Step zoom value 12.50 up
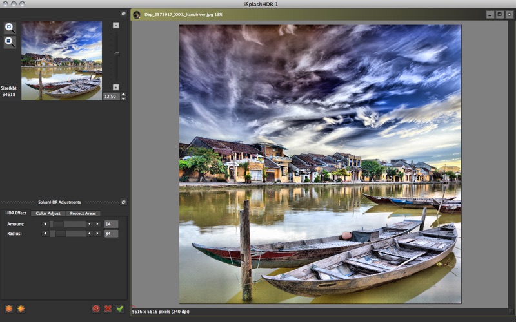This screenshot has width=516, height=322. click(124, 94)
